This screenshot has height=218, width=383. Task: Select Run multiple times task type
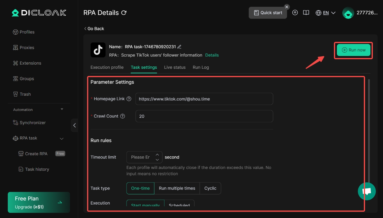(177, 188)
